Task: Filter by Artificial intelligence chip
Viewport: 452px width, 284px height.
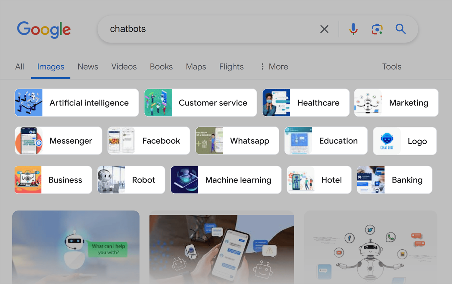Action: pos(77,103)
